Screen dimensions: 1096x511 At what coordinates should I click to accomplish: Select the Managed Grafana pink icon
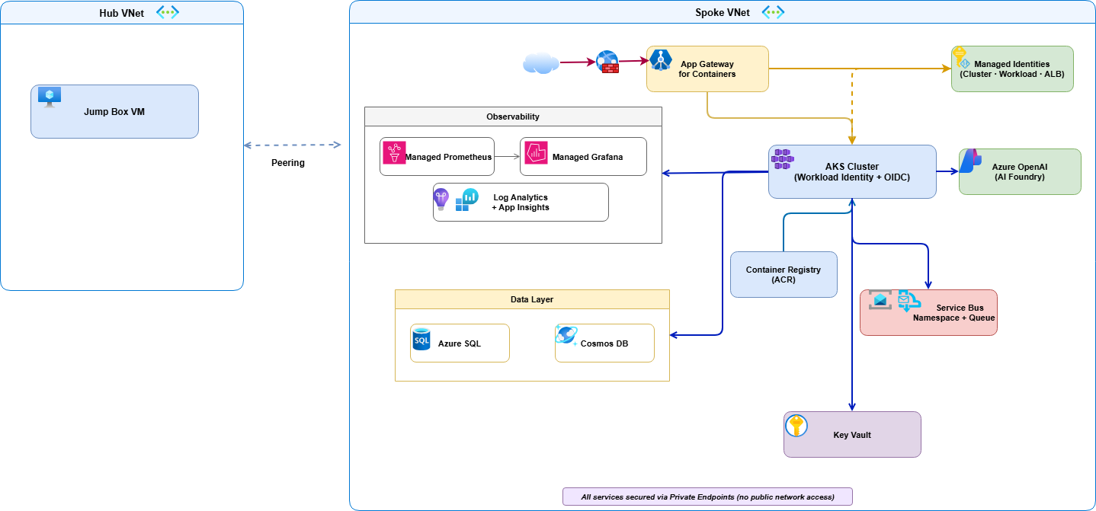pos(536,152)
